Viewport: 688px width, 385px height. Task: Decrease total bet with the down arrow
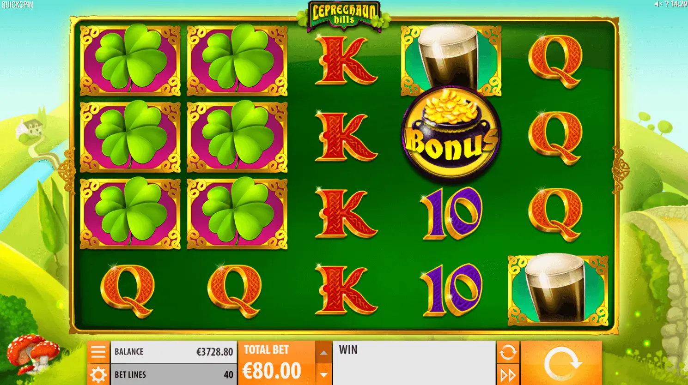click(x=324, y=375)
